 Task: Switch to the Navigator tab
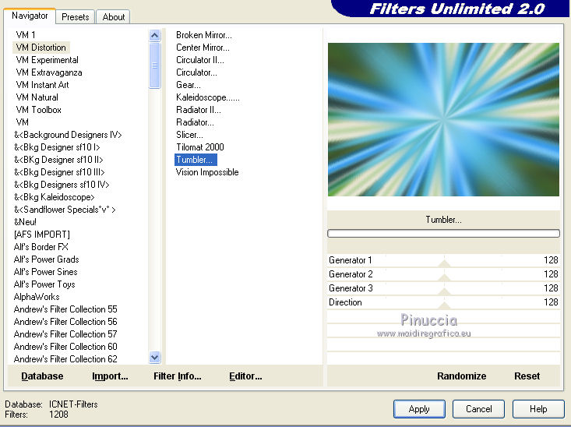(30, 16)
